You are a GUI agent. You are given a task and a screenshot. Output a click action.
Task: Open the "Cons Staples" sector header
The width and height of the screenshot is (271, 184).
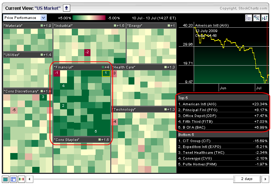pyautogui.click(x=82, y=140)
